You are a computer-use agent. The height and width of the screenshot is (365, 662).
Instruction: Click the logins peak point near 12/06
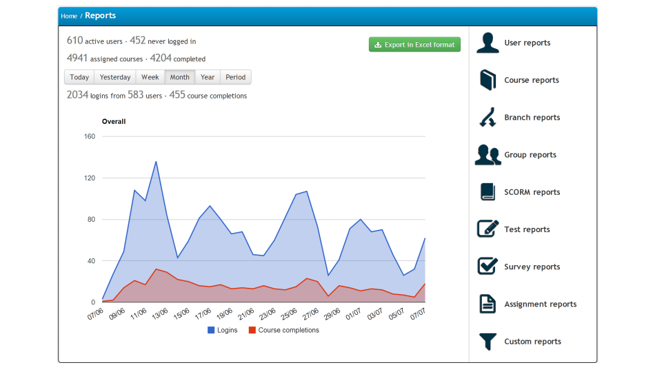tap(156, 161)
